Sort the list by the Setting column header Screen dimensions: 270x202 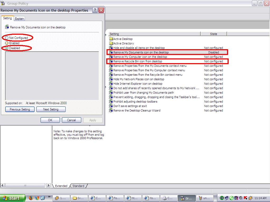coord(155,34)
